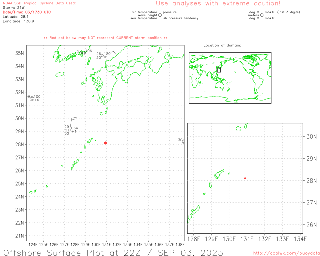Click the '+1' pressure tendency value
The image size is (320, 256).
point(74,131)
